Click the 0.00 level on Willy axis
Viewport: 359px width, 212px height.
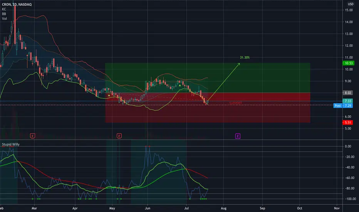(348, 146)
